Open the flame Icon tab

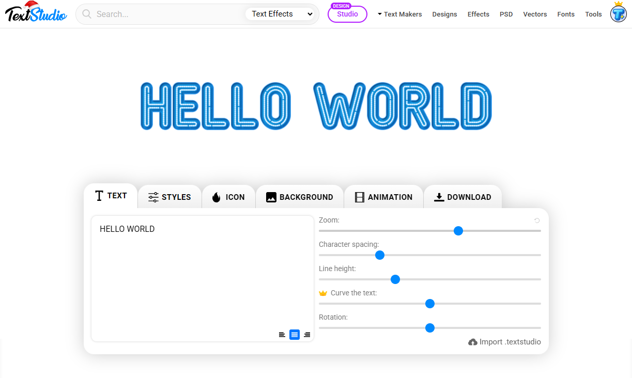(228, 197)
